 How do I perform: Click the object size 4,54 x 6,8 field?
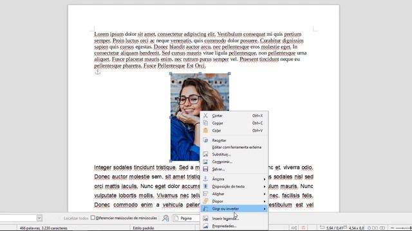click(x=354, y=228)
